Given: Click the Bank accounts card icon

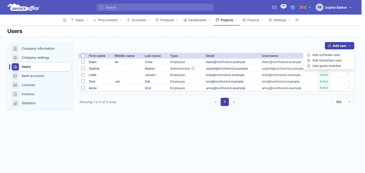Looking at the screenshot, I should coord(15,76).
